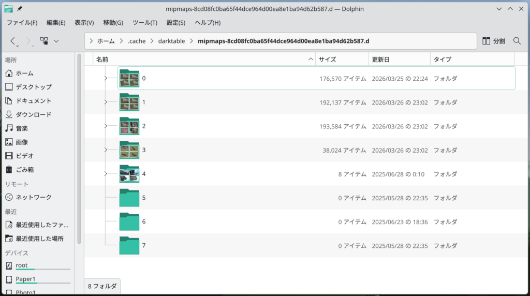Toggle the 分割 split view button
530x296 pixels.
(x=493, y=41)
